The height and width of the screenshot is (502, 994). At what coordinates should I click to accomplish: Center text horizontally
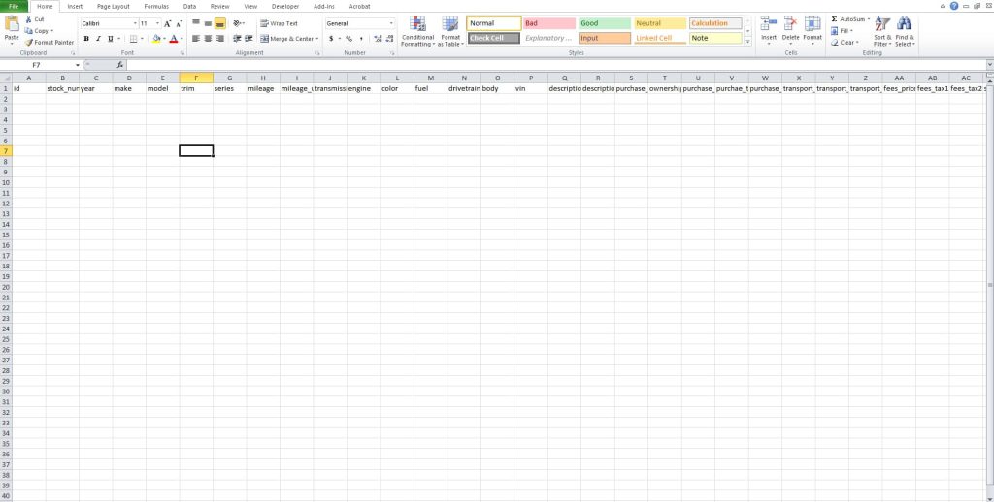[208, 39]
